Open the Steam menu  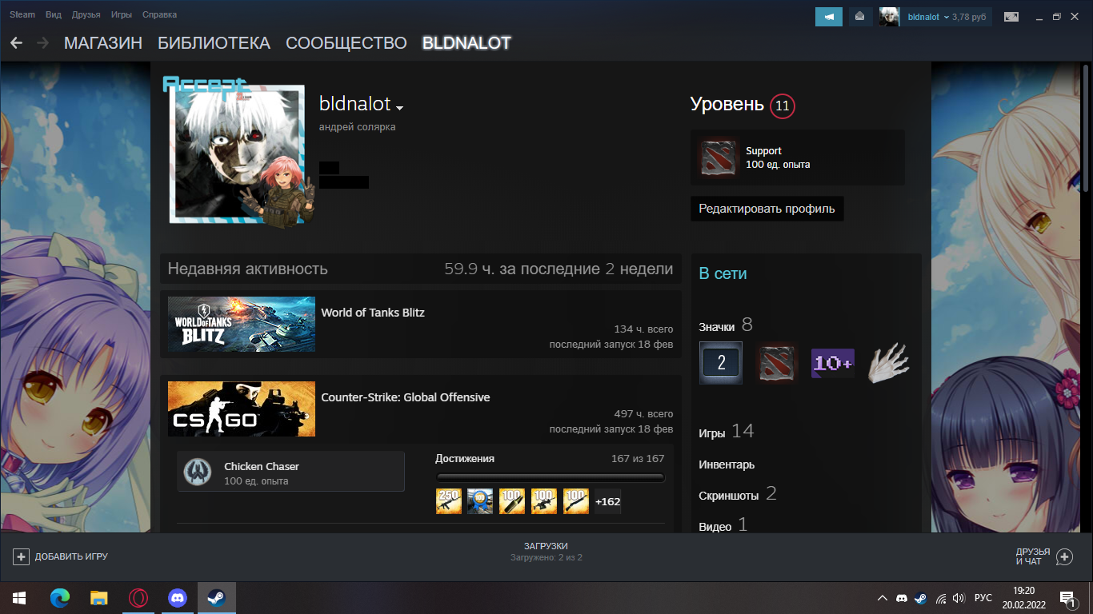(x=22, y=15)
